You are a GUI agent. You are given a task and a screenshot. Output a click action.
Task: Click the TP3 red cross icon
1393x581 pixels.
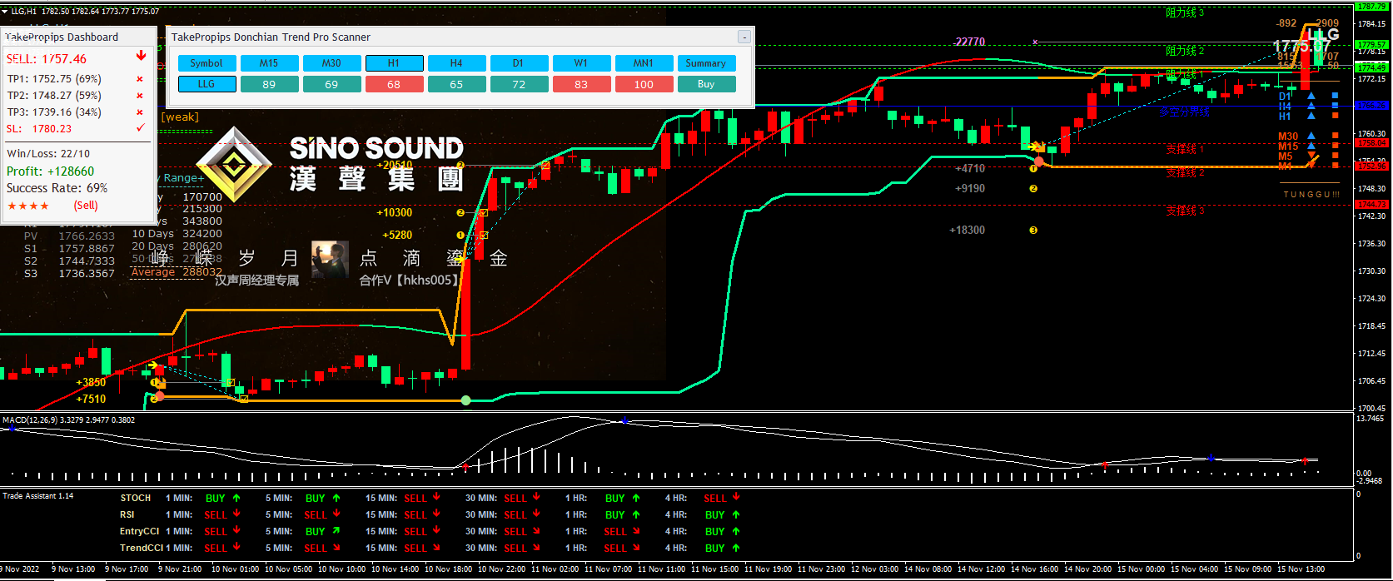(140, 112)
